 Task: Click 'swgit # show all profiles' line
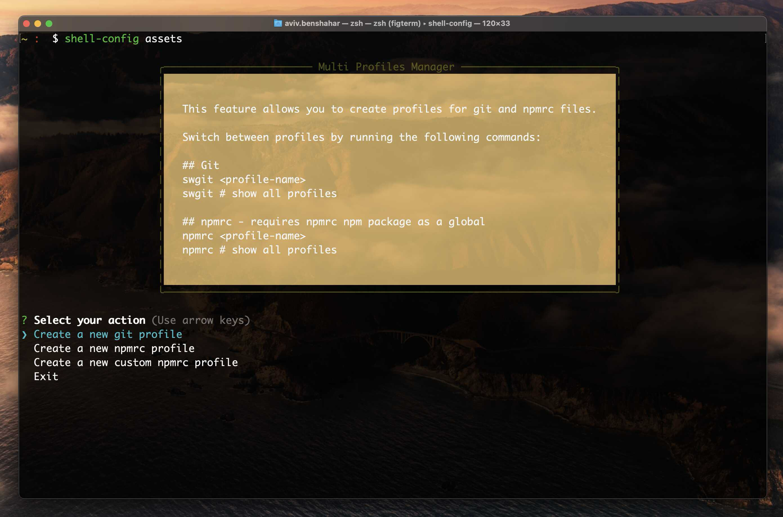260,193
